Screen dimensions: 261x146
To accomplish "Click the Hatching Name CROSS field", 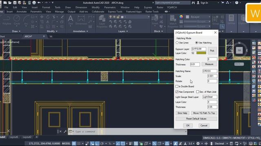I will pos(210,71).
